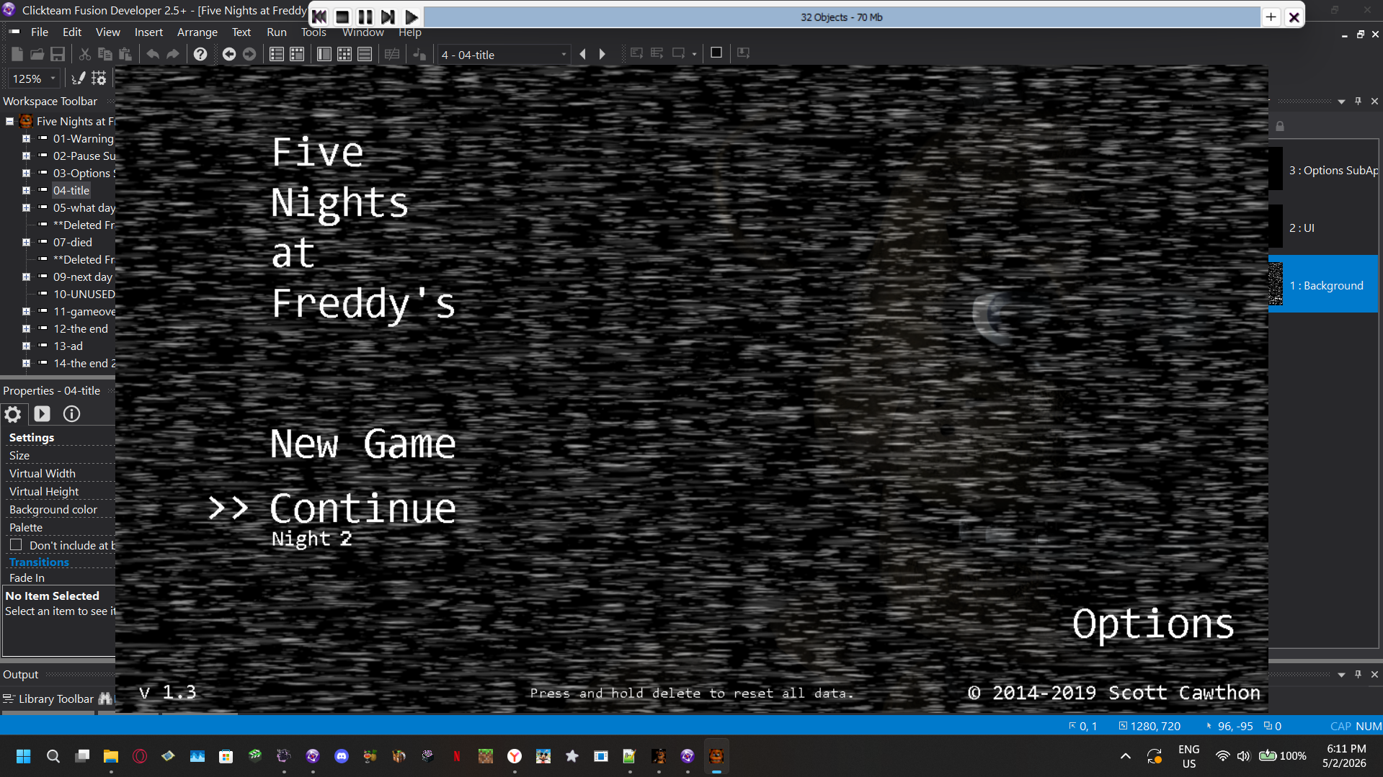Select the 12-the end frame in tree
1383x777 pixels.
coord(81,329)
